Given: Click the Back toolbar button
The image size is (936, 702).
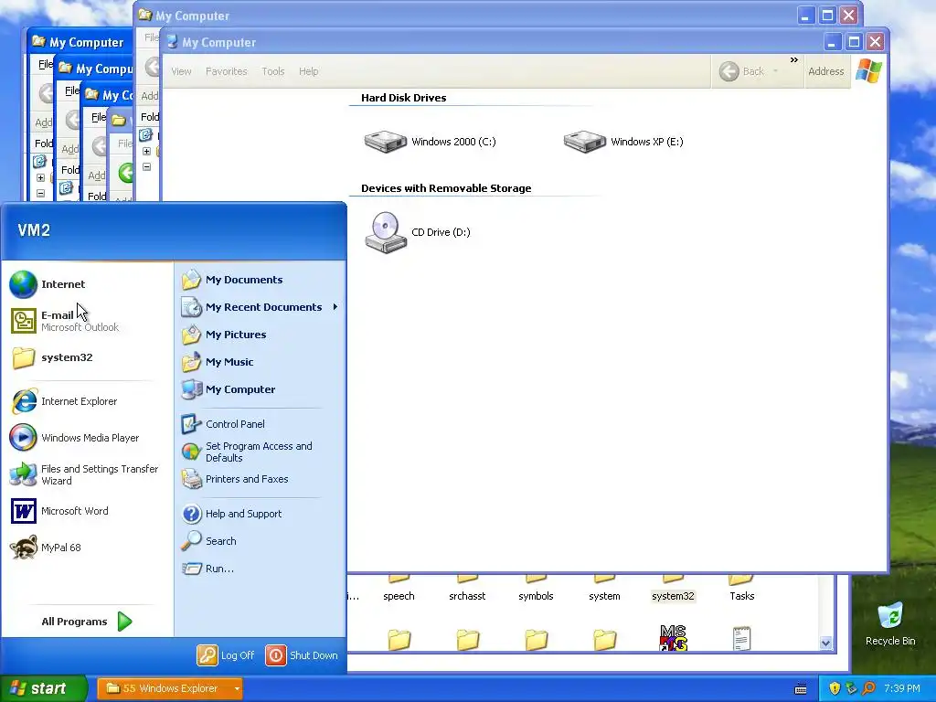Looking at the screenshot, I should pos(741,71).
